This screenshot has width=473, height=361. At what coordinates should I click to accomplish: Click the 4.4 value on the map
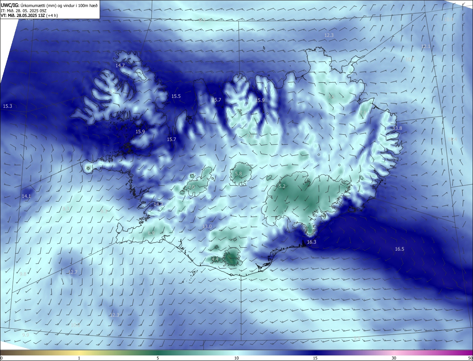pos(215,259)
